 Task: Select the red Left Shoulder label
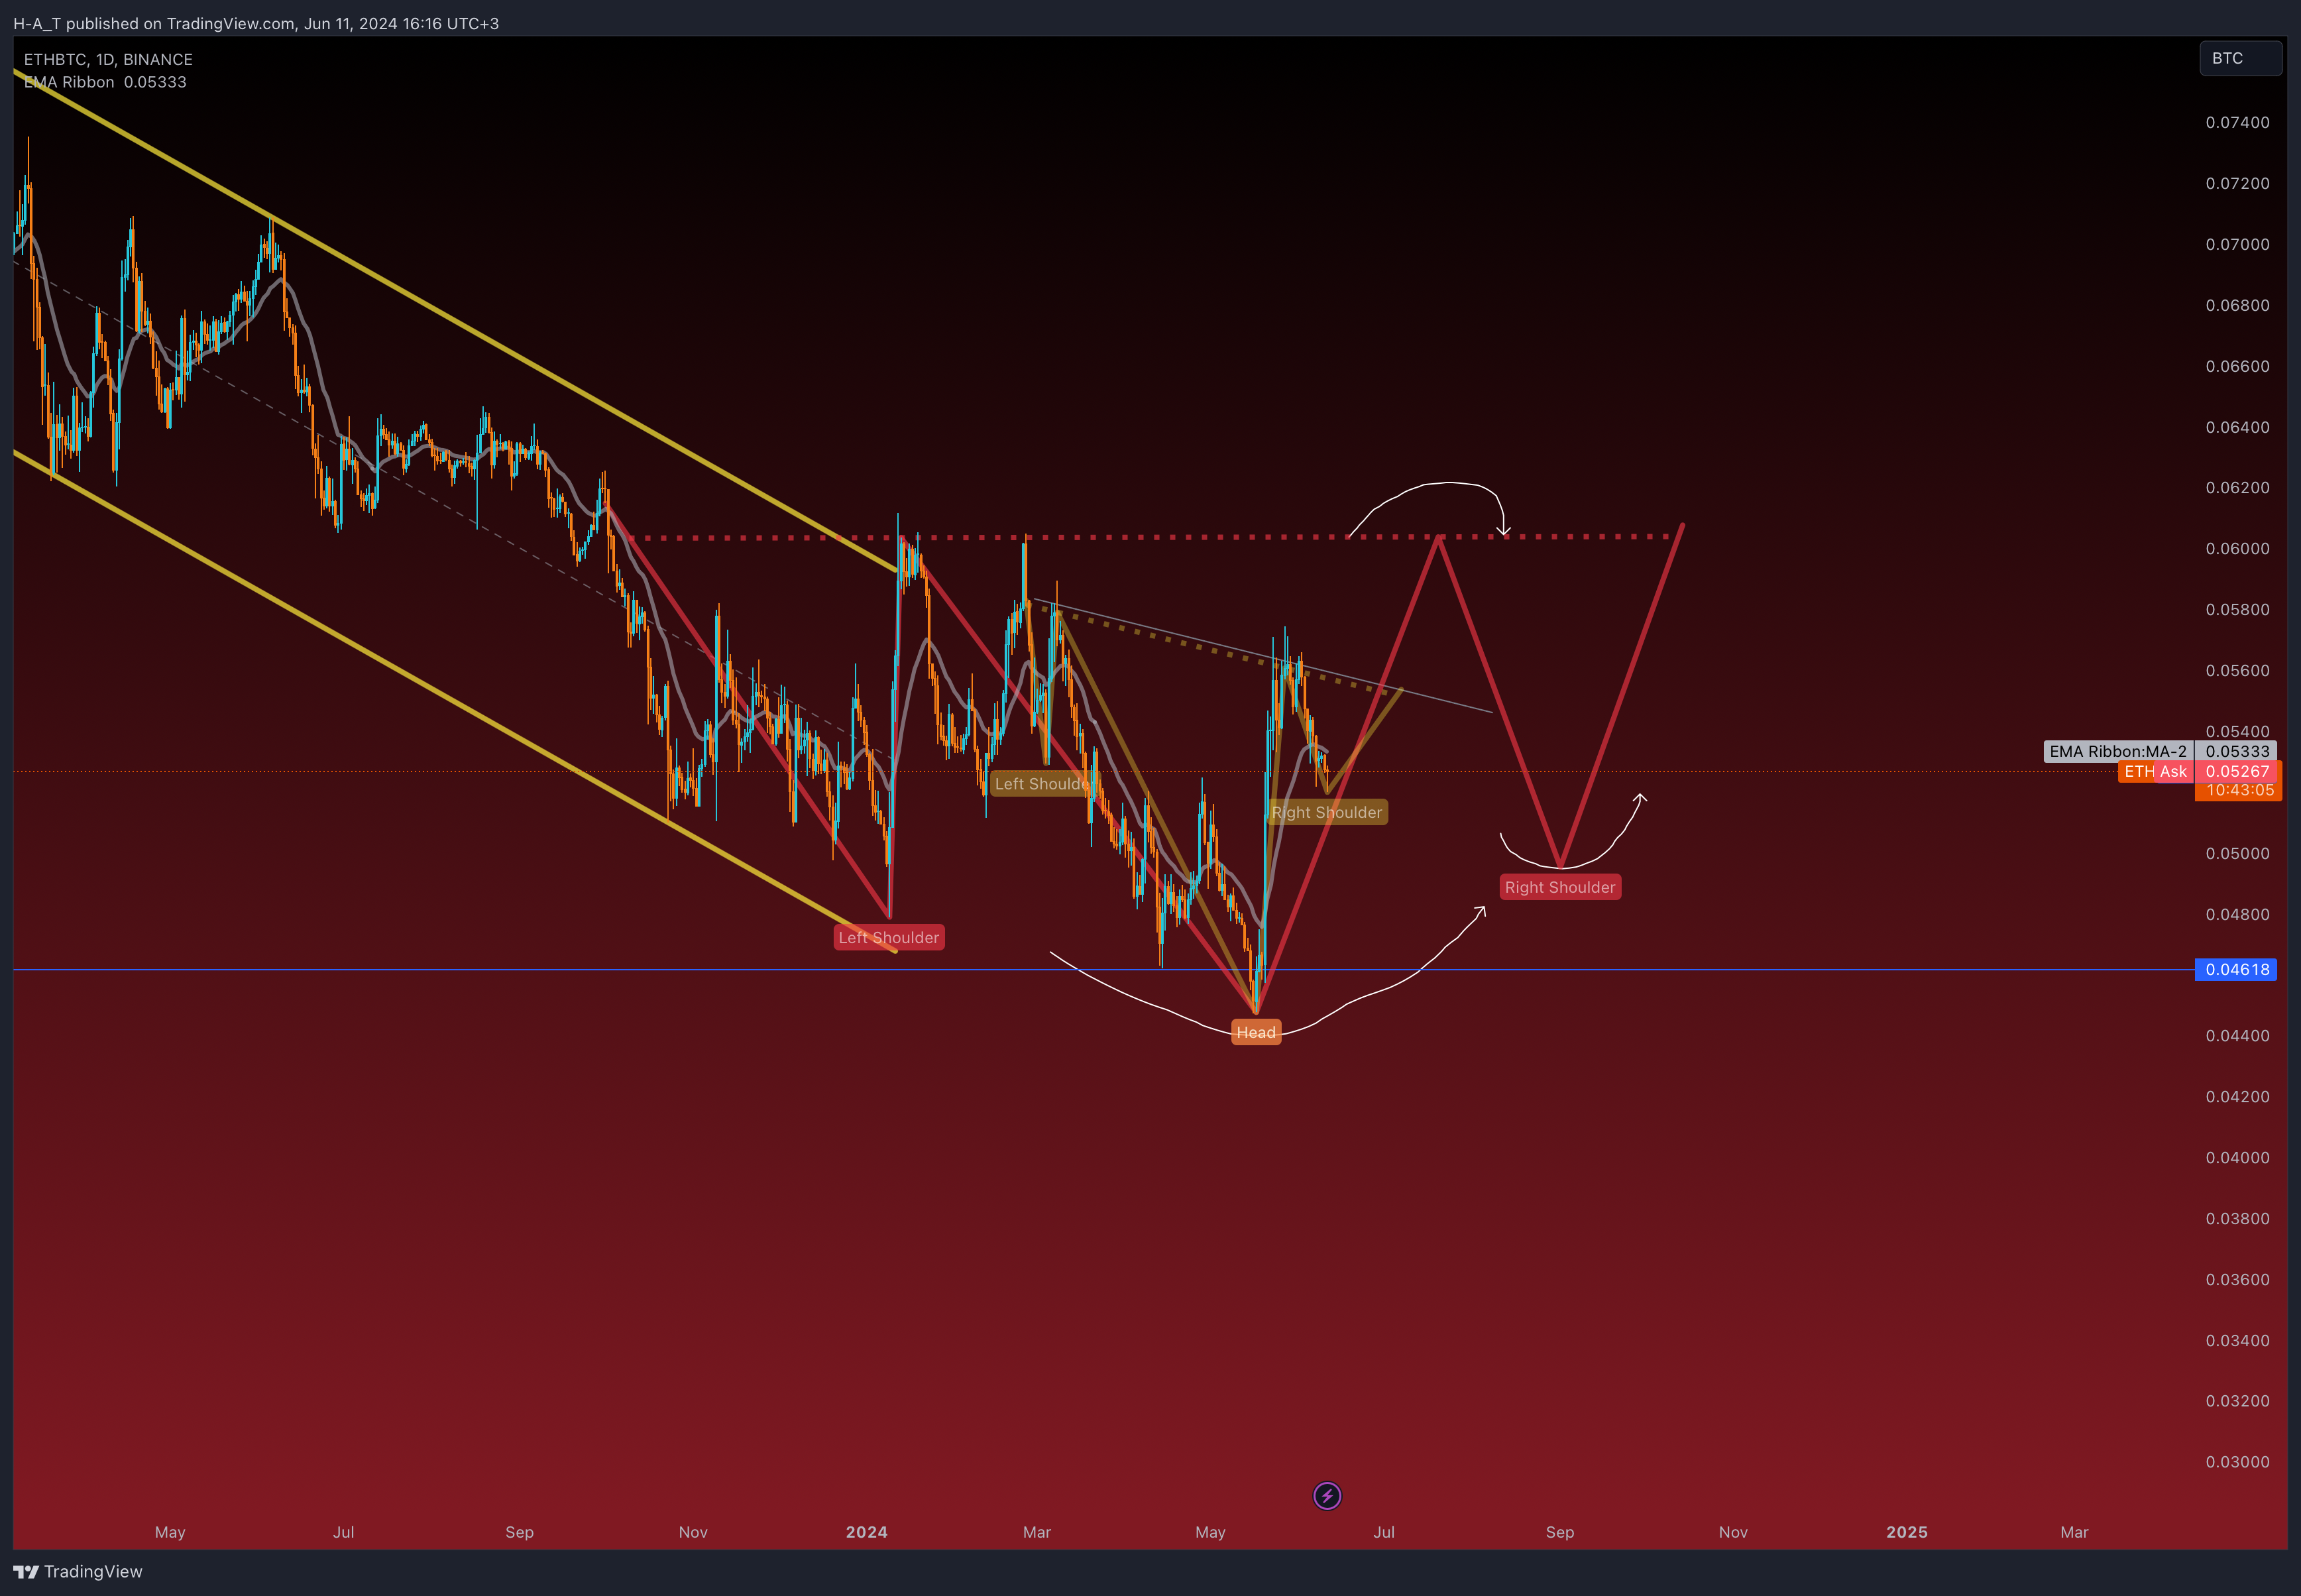(x=889, y=937)
